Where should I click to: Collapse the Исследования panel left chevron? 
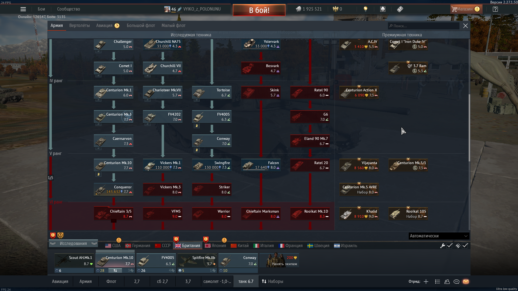coord(53,244)
